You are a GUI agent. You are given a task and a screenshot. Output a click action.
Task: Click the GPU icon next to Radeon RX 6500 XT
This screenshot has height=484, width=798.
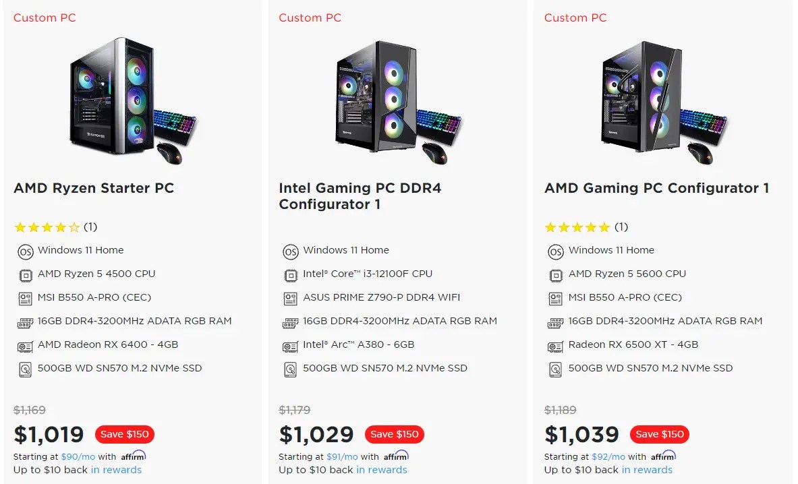555,345
